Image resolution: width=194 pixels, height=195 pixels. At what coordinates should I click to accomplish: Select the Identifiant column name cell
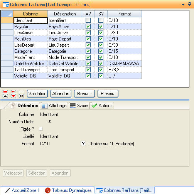30,20
